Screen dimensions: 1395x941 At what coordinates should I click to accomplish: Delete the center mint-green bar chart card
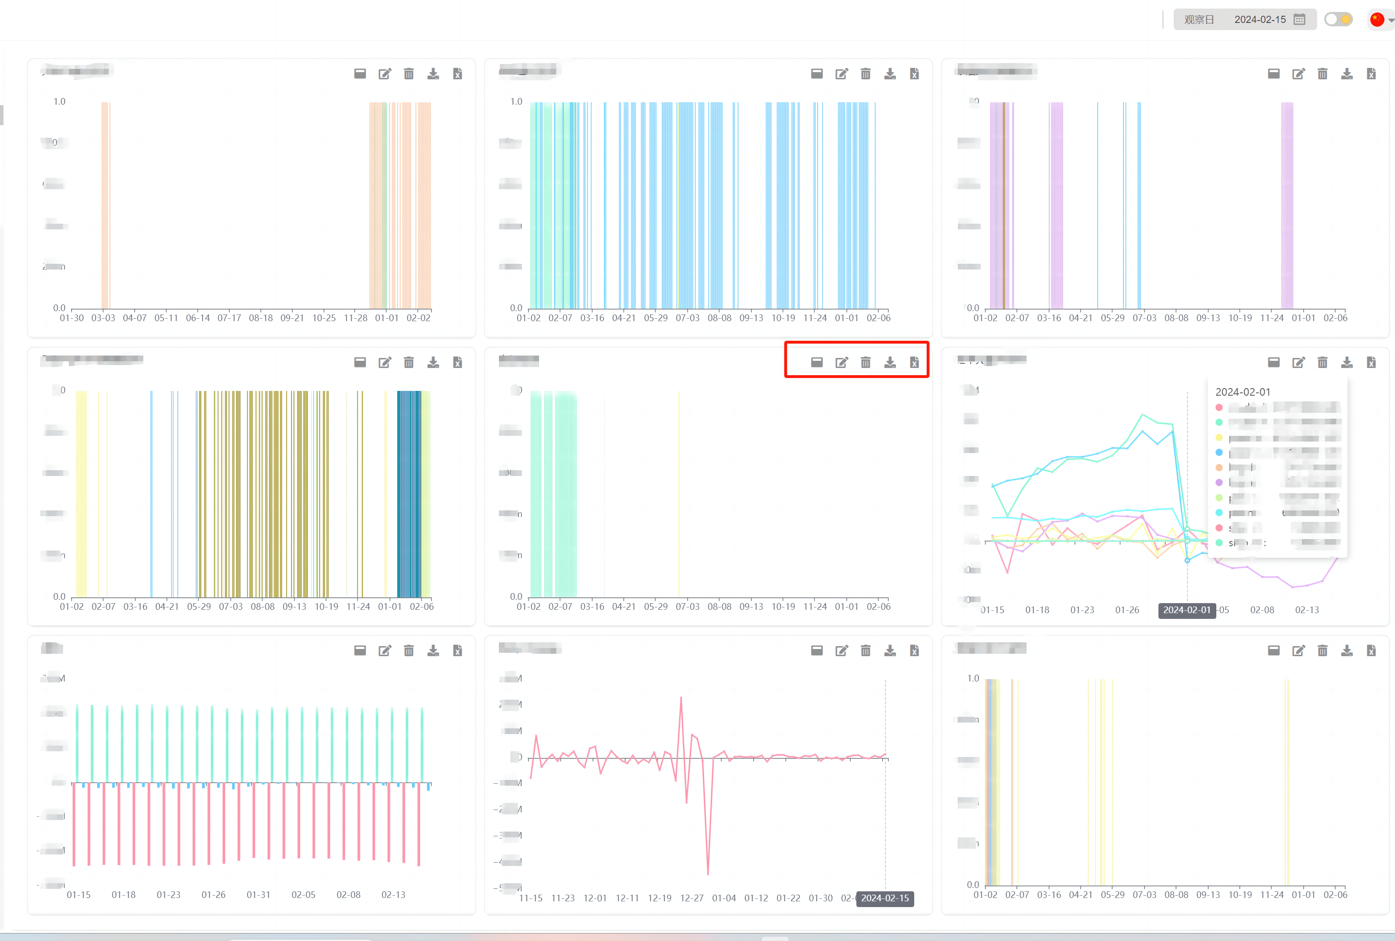click(x=866, y=362)
